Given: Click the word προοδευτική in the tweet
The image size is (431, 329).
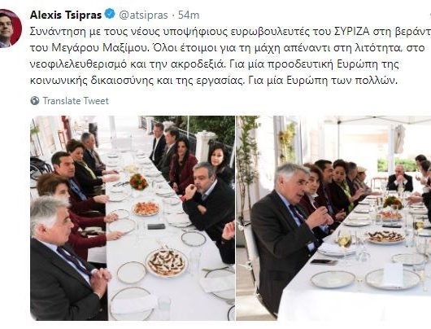Looking at the screenshot, I should point(299,64).
